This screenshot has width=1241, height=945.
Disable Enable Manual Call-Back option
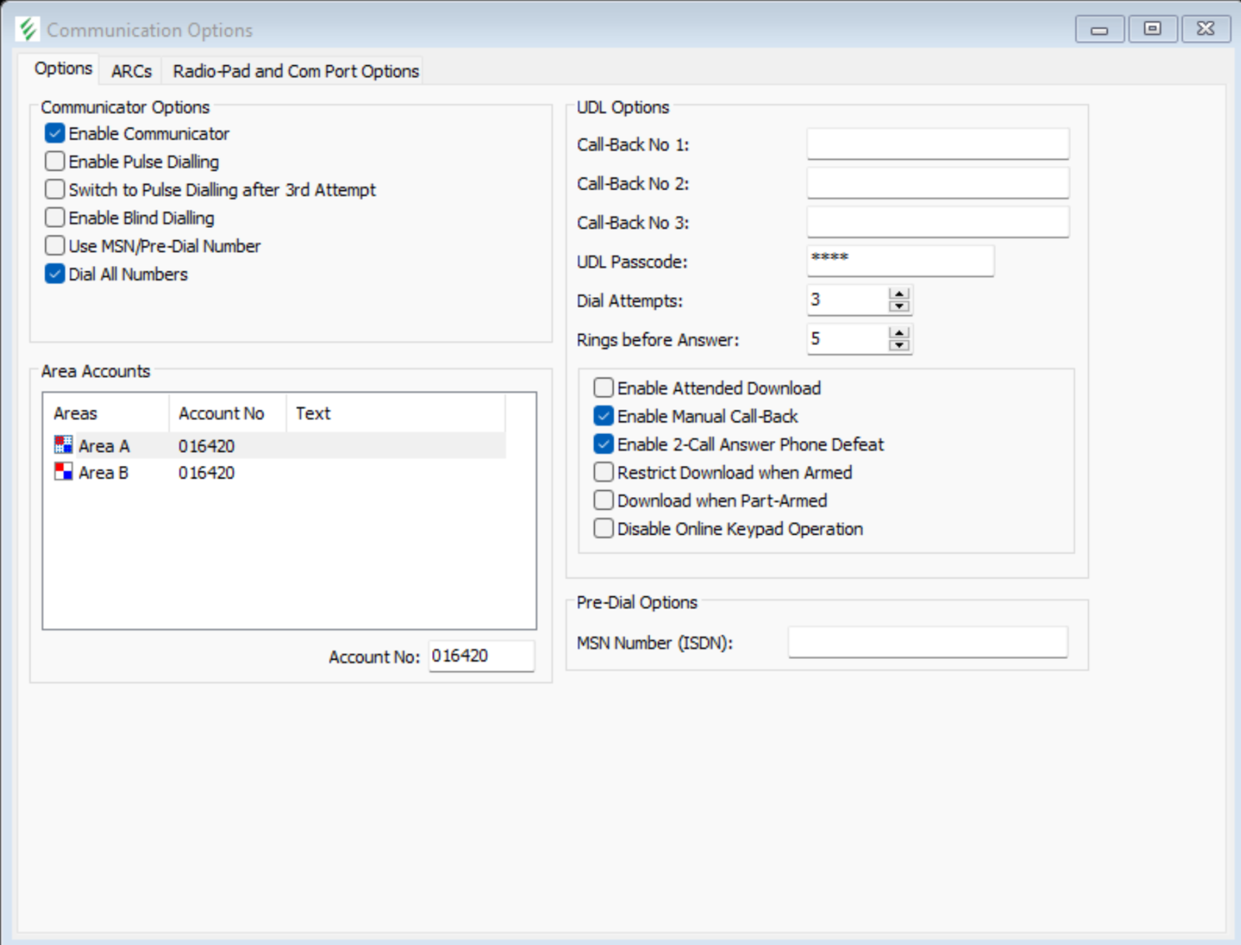(x=603, y=416)
